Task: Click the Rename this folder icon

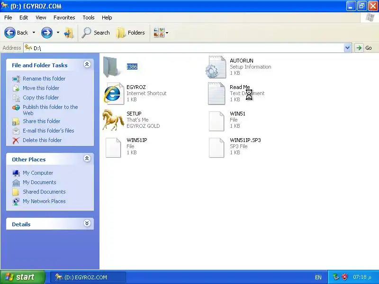Action: coord(16,79)
